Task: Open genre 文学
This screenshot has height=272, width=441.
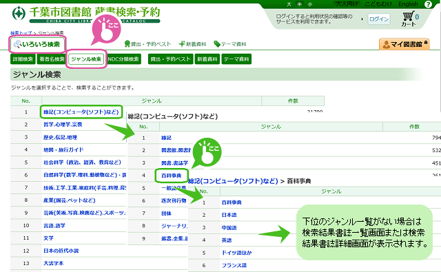Action: [48, 238]
